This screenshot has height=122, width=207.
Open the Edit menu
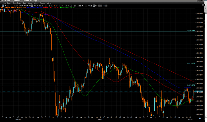(x=25, y=3)
